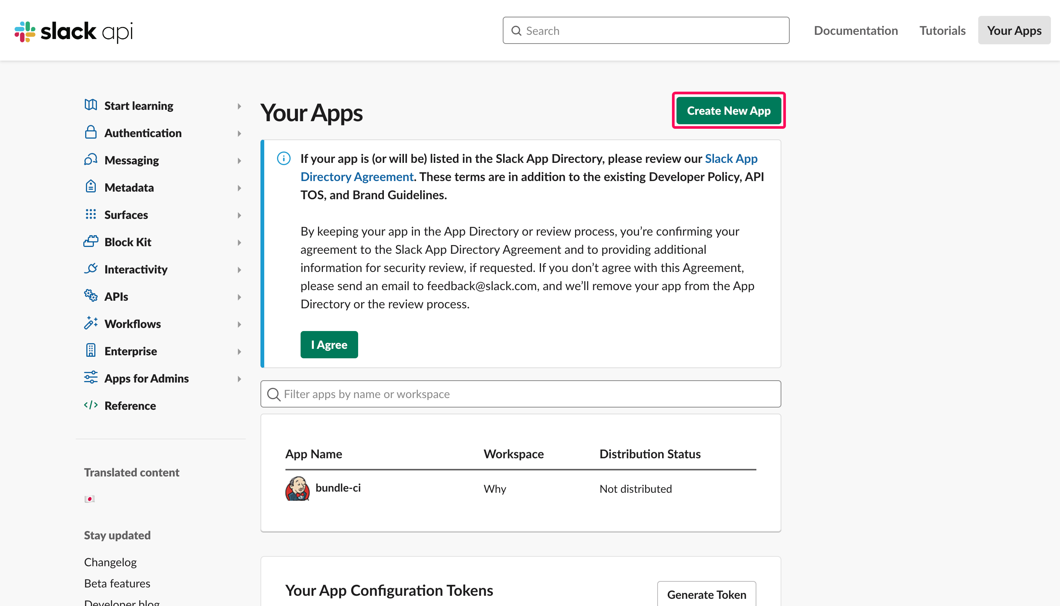Screen dimensions: 1060x606
Task: Click the Workflows magic wand icon
Action: pos(91,323)
